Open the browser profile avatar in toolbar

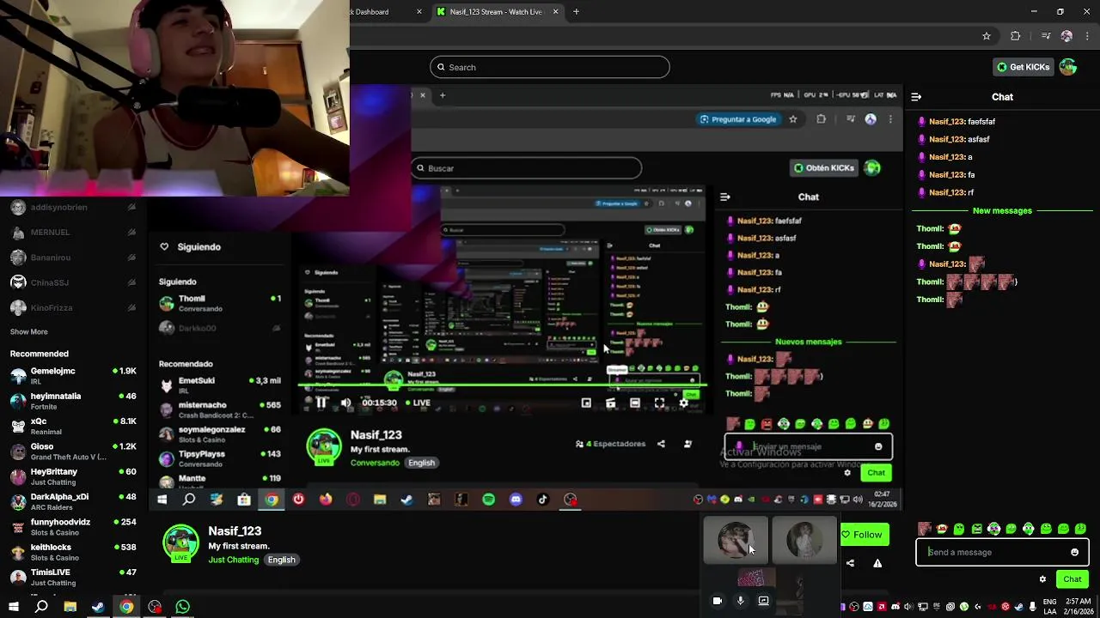(x=1066, y=36)
